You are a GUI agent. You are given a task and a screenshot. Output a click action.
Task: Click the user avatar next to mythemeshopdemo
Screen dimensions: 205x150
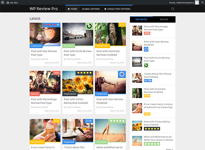[x=197, y=2]
